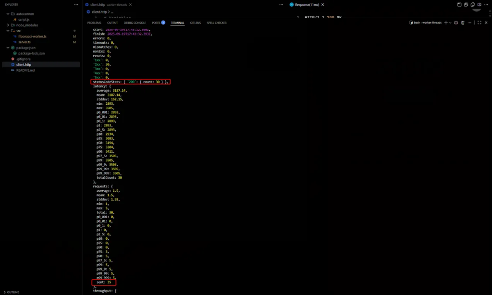Collapse the src folder
Image resolution: width=492 pixels, height=295 pixels.
8,30
